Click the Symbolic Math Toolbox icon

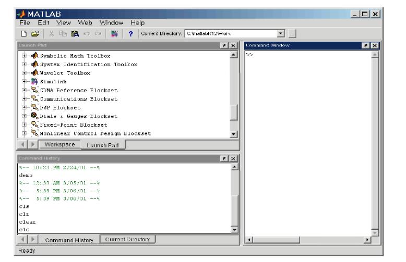click(x=34, y=55)
